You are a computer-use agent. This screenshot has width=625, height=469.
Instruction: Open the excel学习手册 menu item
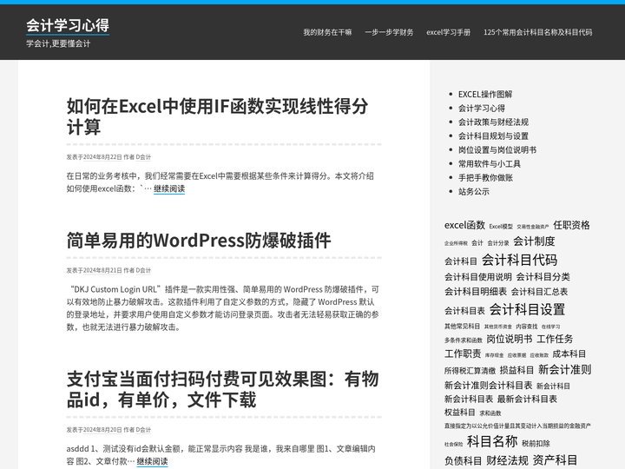click(x=449, y=32)
